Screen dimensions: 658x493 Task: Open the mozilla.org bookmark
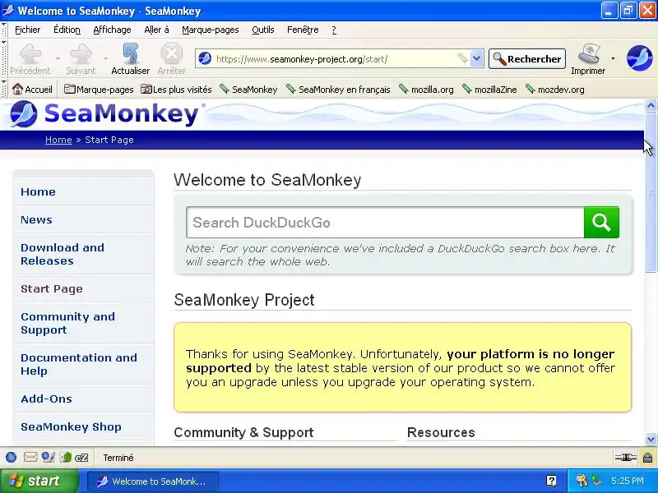[426, 90]
